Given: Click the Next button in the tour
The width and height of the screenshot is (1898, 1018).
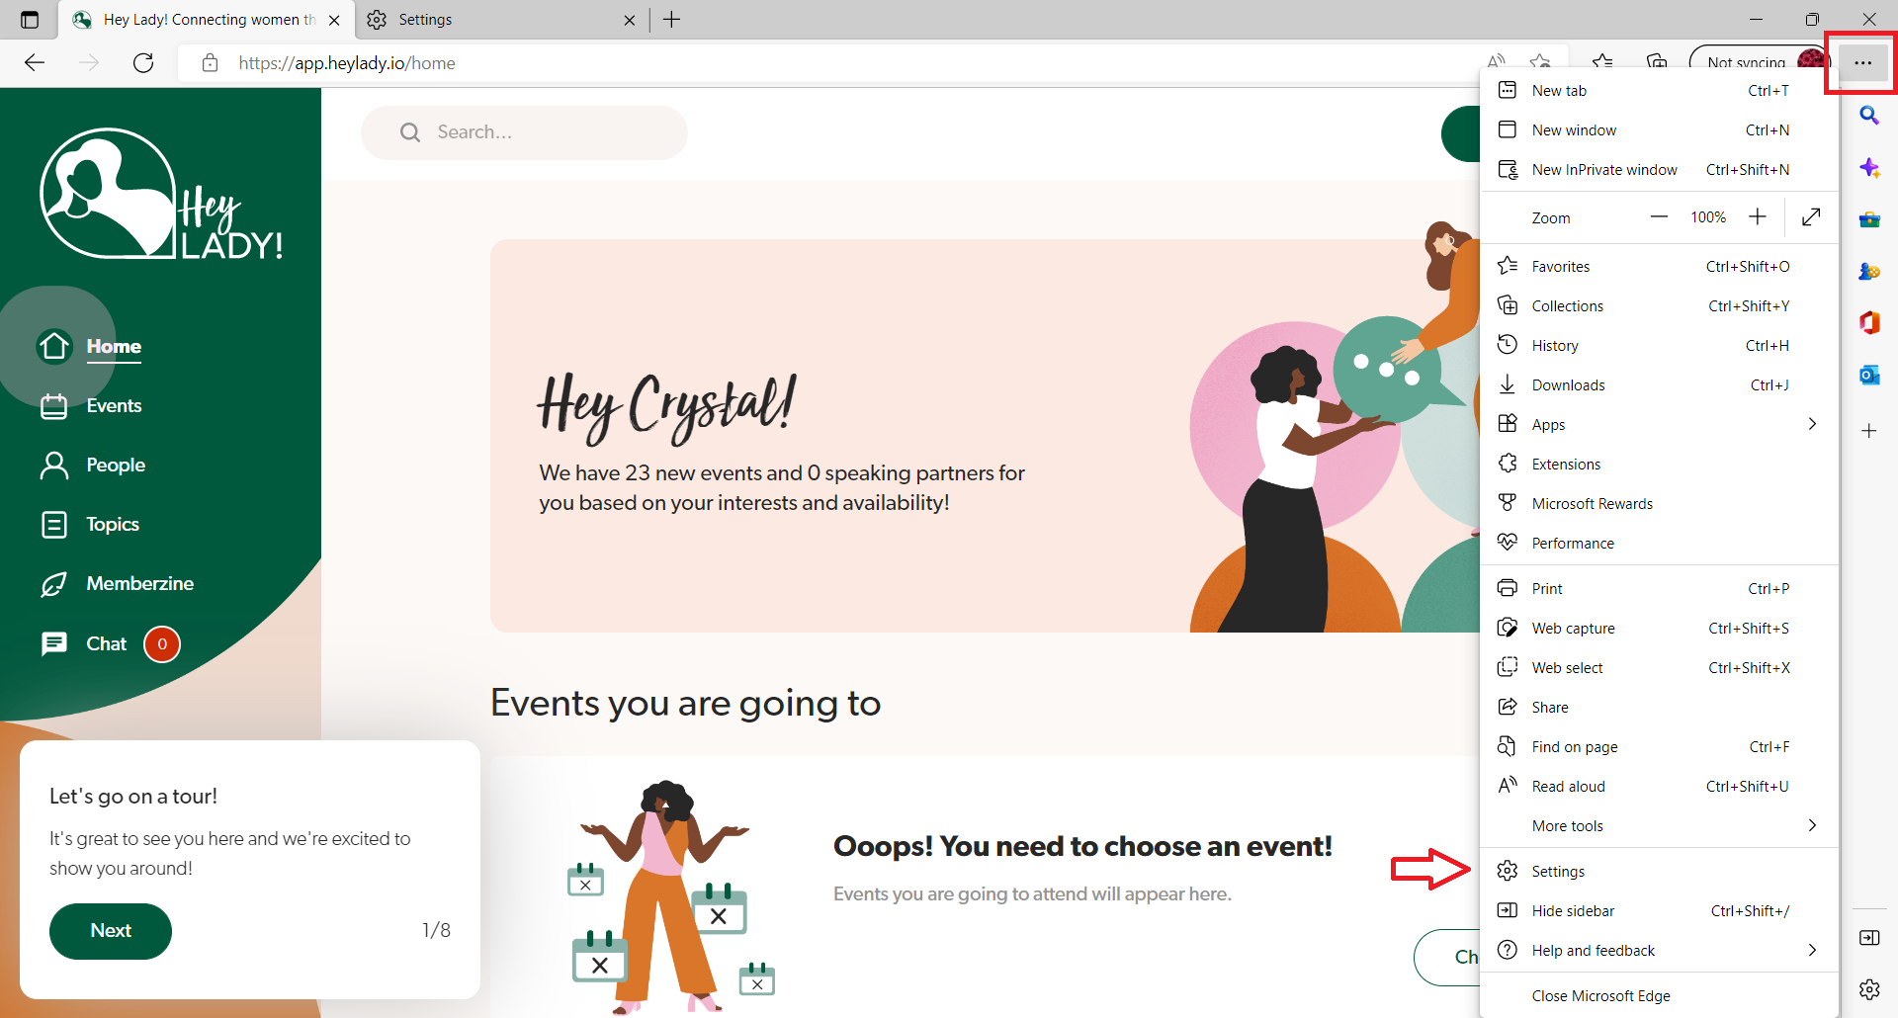Looking at the screenshot, I should (111, 931).
